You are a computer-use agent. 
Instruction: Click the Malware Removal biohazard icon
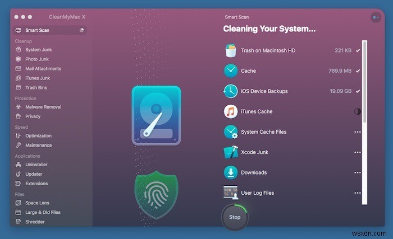(19, 107)
